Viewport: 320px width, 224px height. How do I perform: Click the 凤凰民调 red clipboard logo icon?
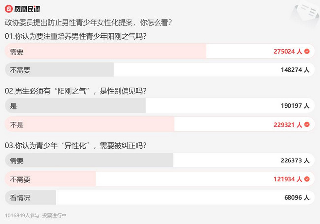coord(9,9)
